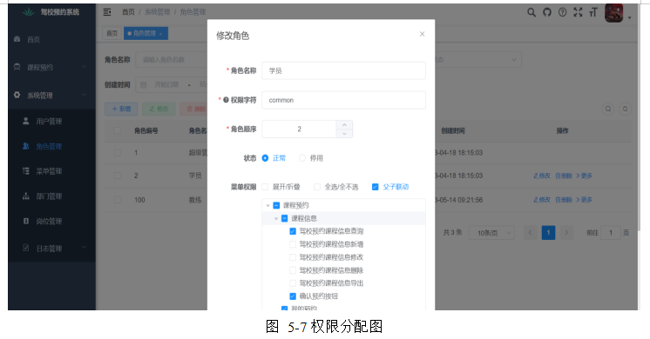Close the 修改角色 dialog
This screenshot has height=339, width=650.
click(422, 34)
